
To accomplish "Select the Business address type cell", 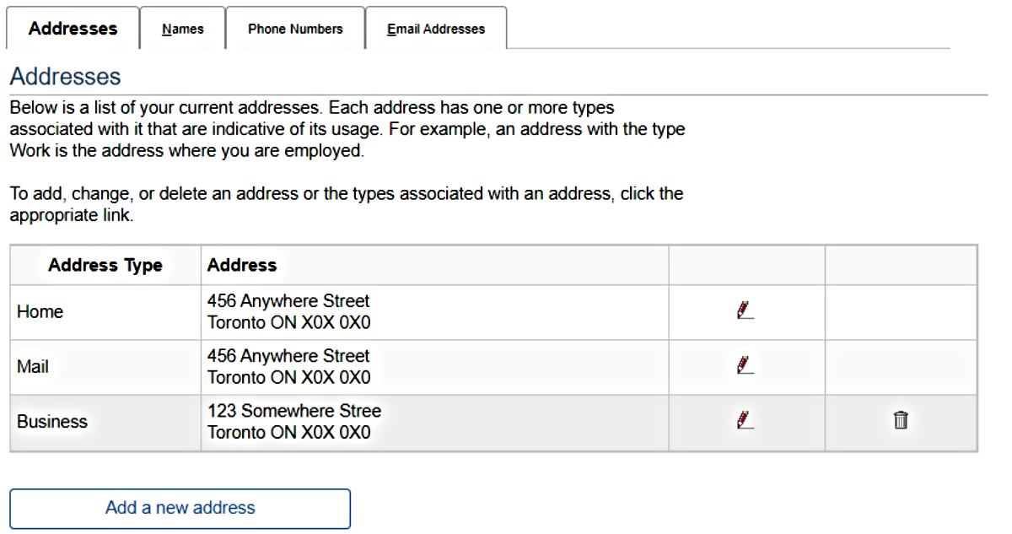I will click(52, 422).
